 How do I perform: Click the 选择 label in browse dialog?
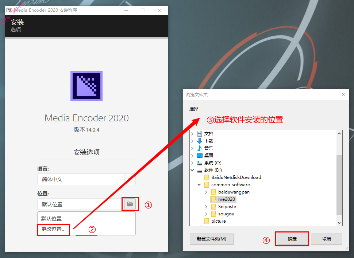194,109
